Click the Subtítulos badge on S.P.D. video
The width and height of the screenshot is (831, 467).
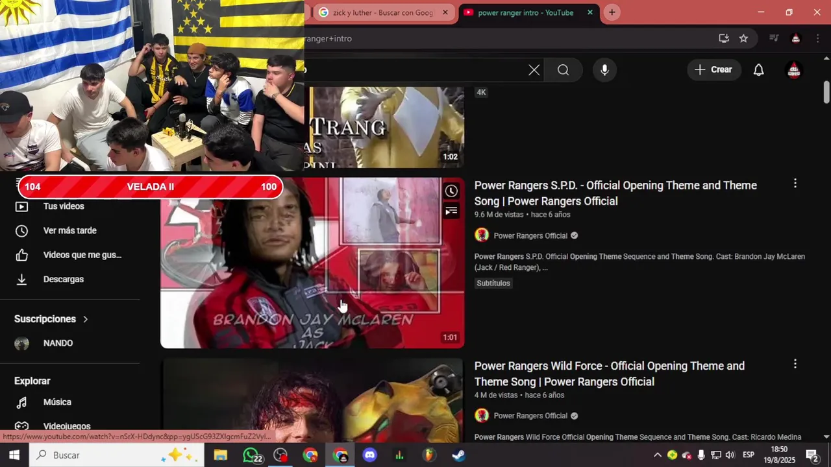tap(493, 283)
